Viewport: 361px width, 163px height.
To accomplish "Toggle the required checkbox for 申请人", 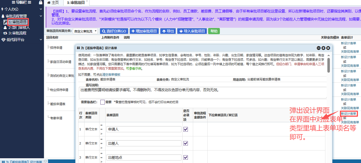I will [x=186, y=129].
